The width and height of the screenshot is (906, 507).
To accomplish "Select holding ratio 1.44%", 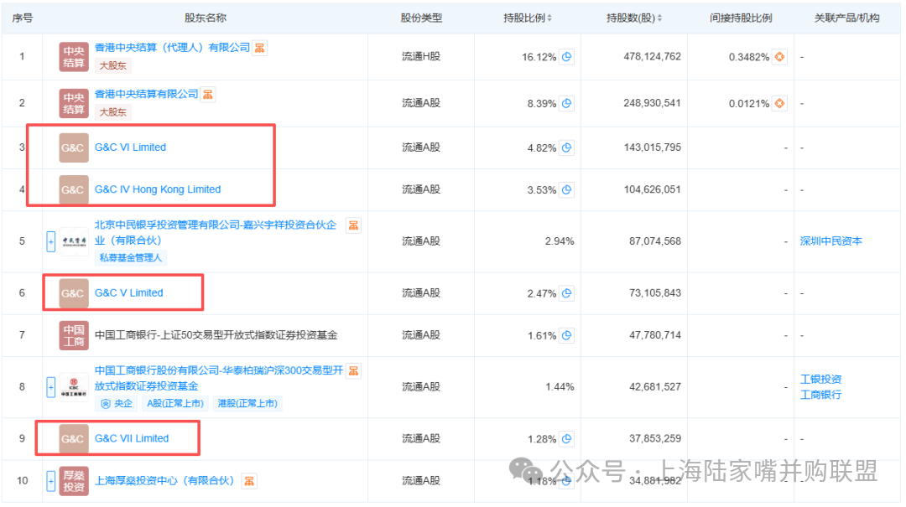I will 560,387.
